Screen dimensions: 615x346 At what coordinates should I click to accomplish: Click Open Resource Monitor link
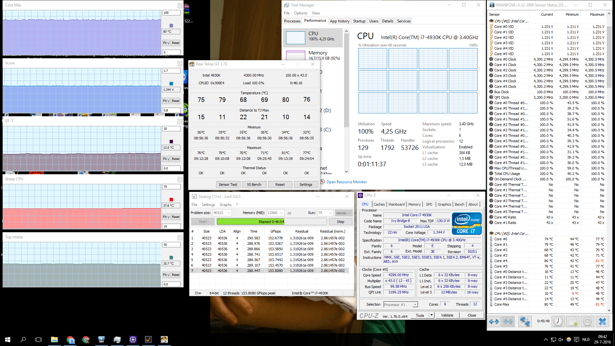pyautogui.click(x=347, y=182)
